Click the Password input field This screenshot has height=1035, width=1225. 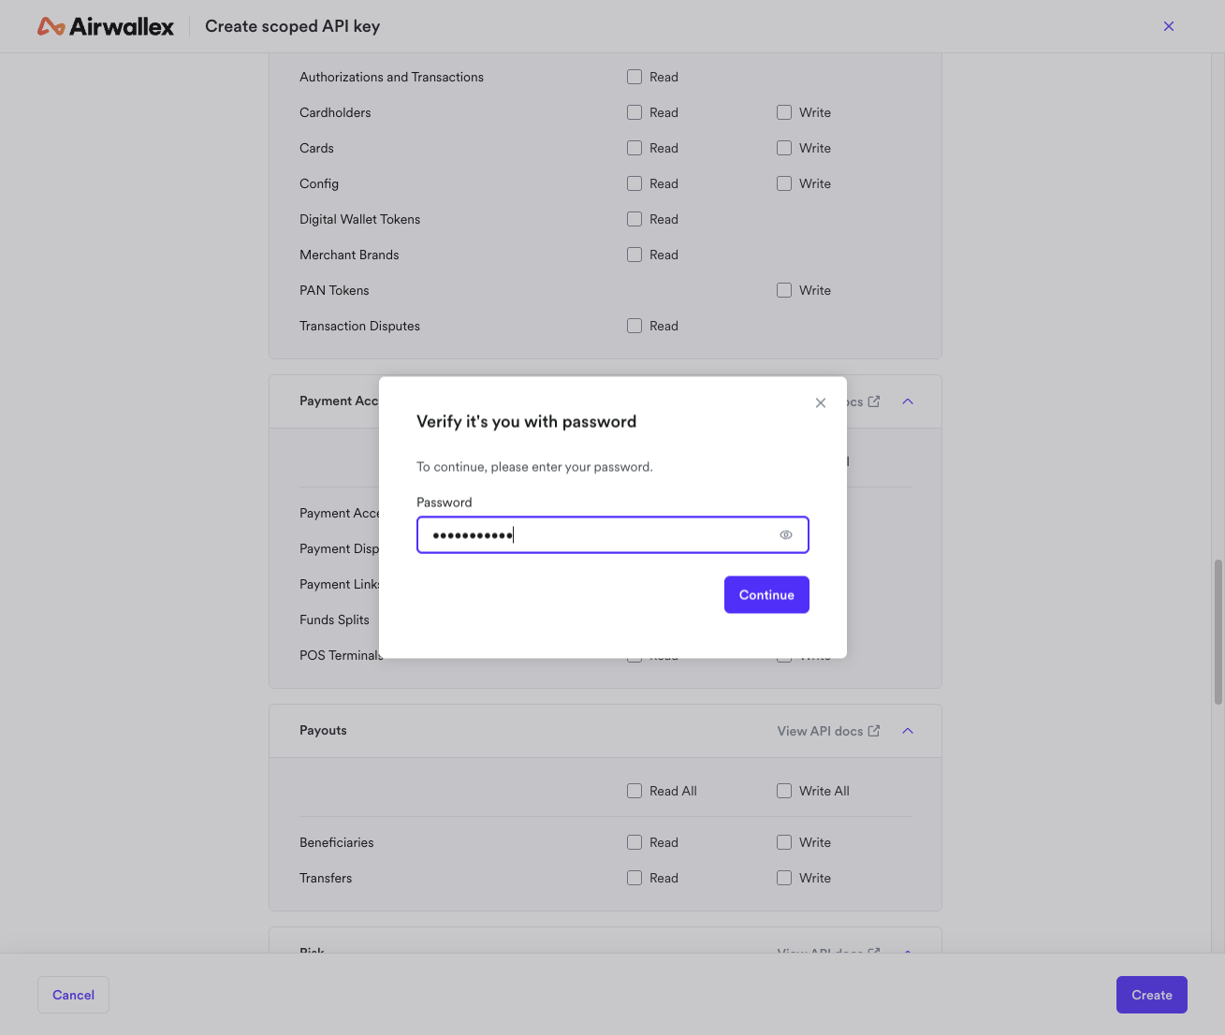tap(613, 535)
